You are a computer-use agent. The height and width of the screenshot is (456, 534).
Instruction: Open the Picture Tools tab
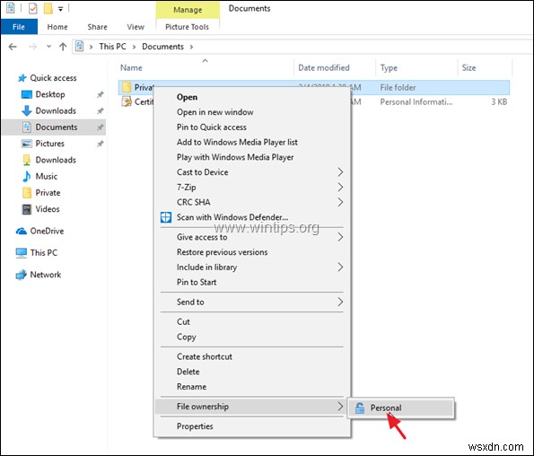(x=187, y=27)
